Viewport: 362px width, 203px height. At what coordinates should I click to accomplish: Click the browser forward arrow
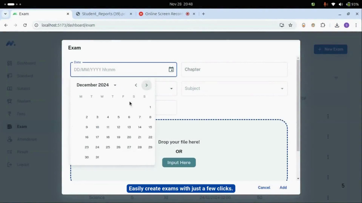pos(15,25)
